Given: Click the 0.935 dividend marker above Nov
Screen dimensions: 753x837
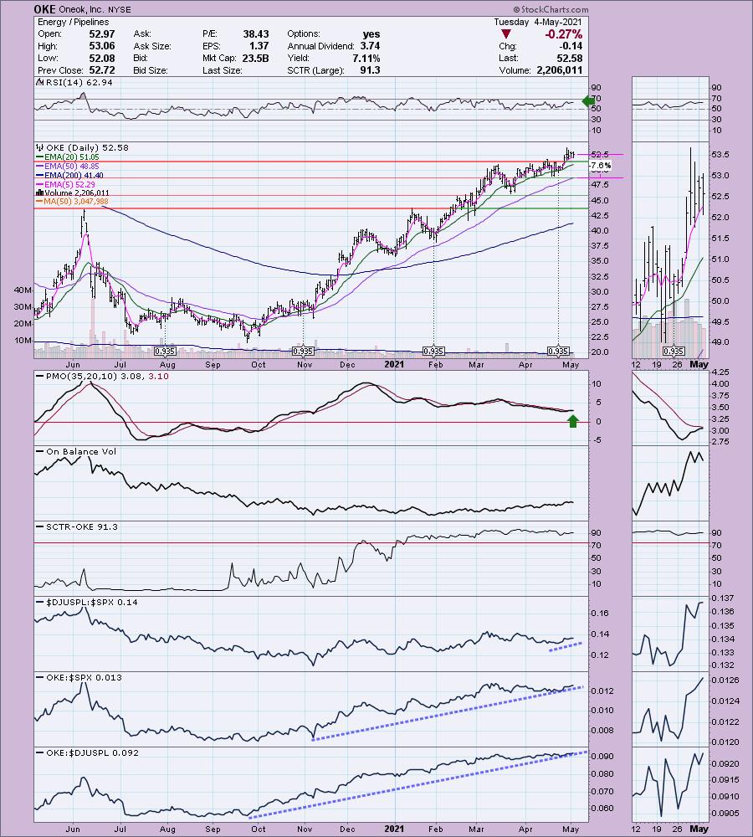Looking at the screenshot, I should point(303,352).
